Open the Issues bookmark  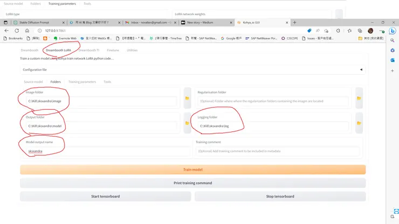318,38
